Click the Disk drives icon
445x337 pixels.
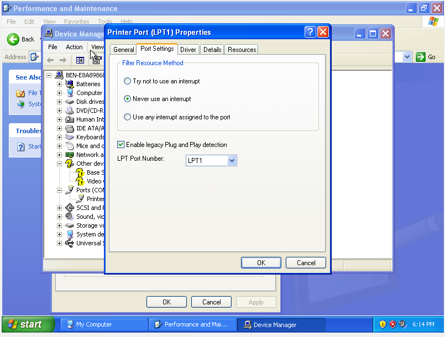click(x=70, y=102)
